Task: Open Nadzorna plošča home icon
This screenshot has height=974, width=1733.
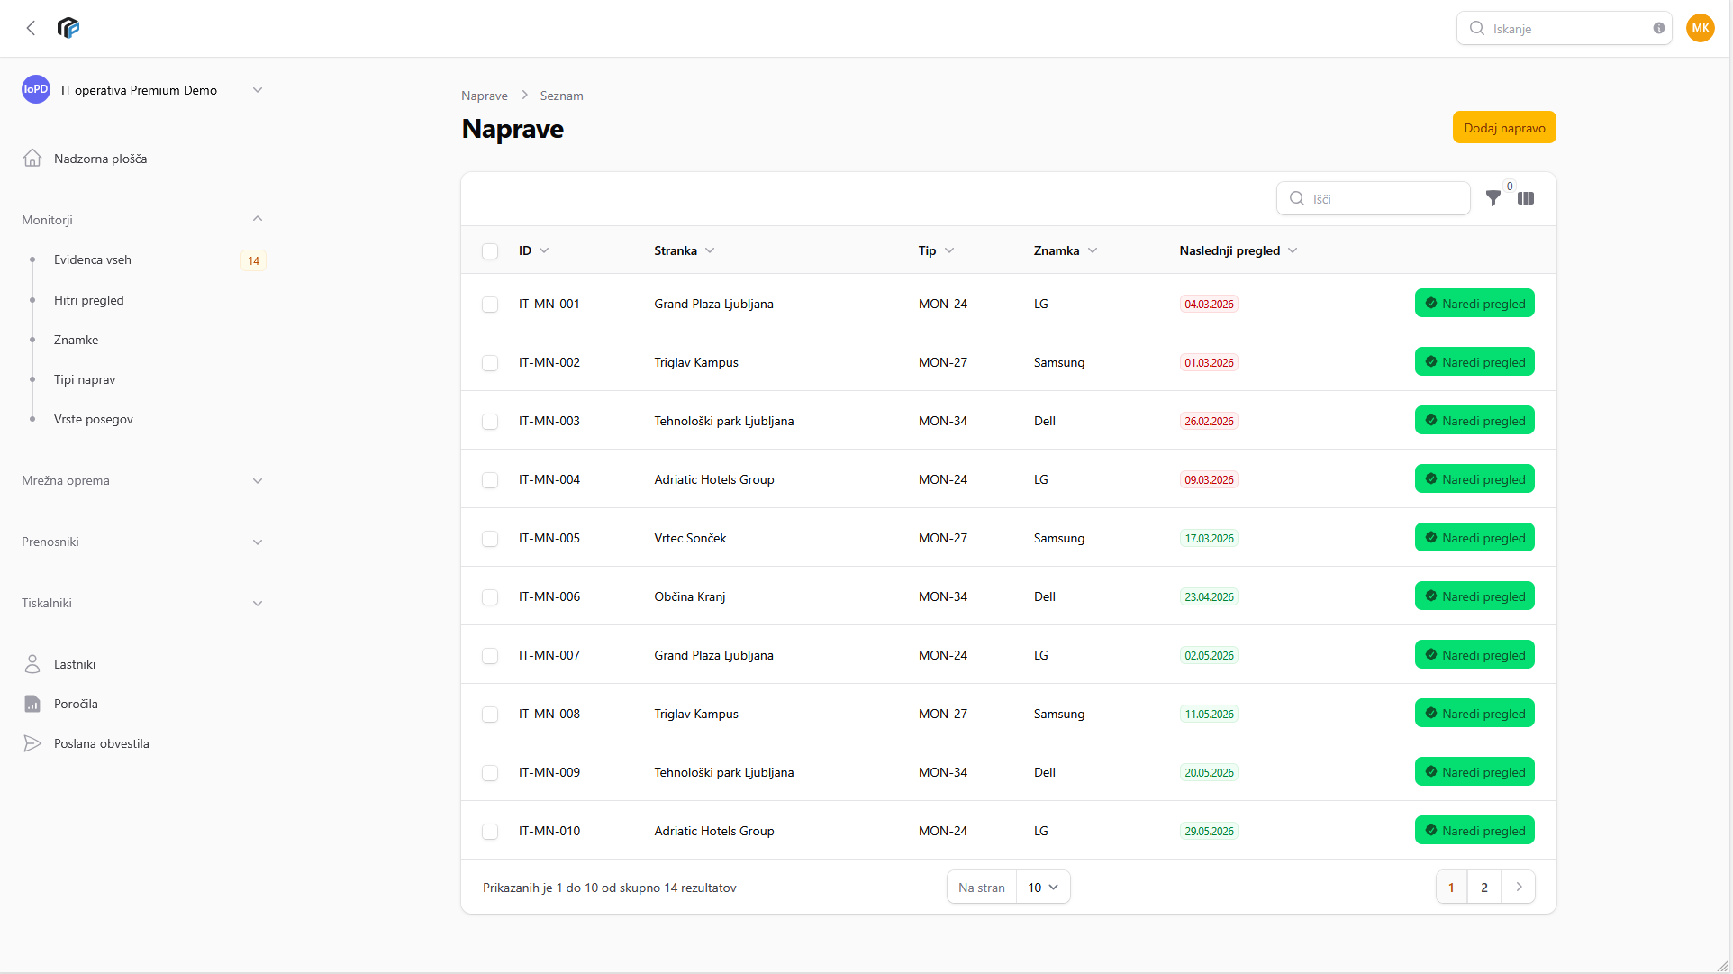Action: point(32,159)
